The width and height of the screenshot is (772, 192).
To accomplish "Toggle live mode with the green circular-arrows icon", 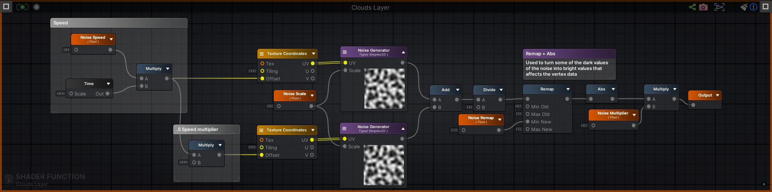I will 22,7.
